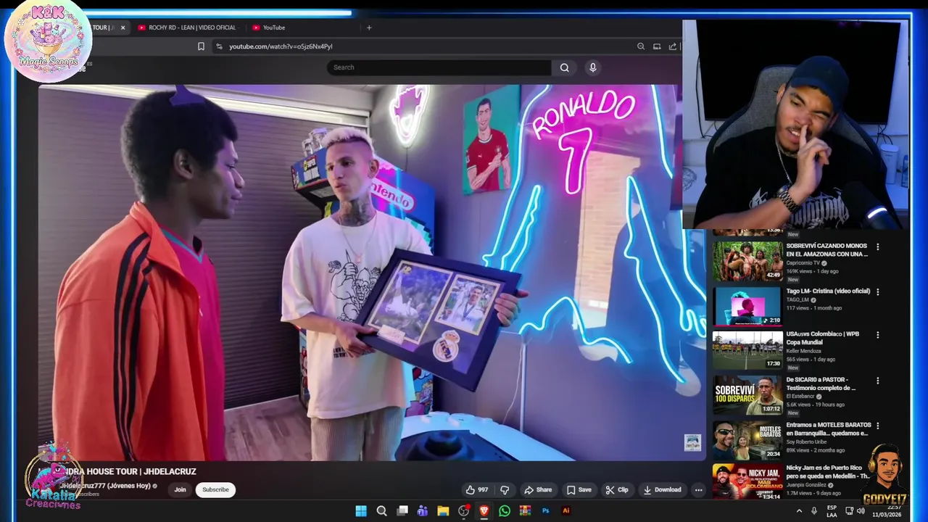The image size is (928, 522).
Task: Open 'De SICARIO a PASTOR' video title
Action: point(821,384)
